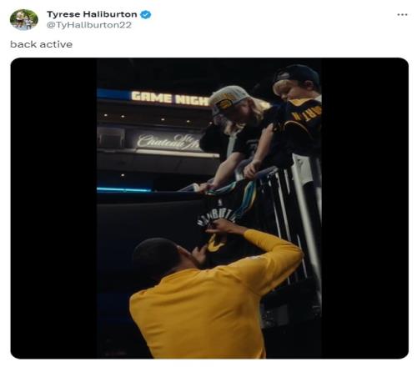Open Tyrese Haliburton's profile avatar

pos(24,19)
